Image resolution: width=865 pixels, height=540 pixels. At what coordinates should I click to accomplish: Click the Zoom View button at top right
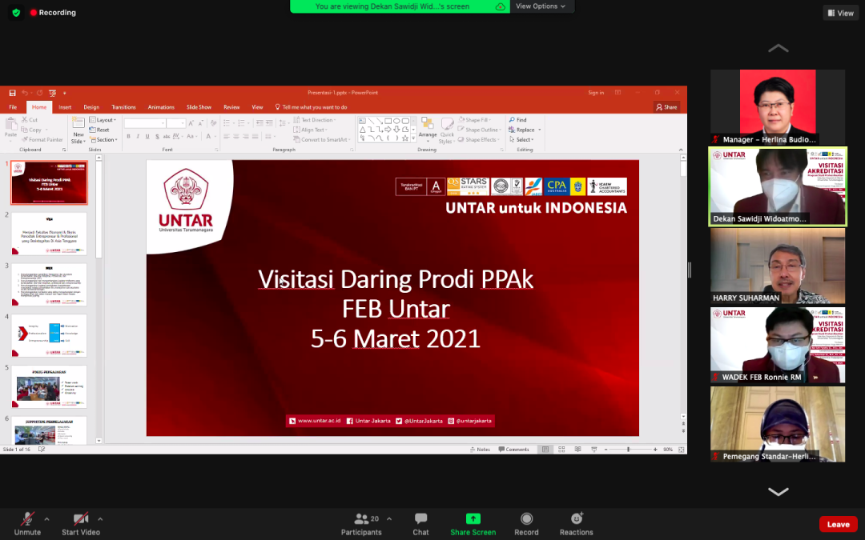click(x=840, y=14)
